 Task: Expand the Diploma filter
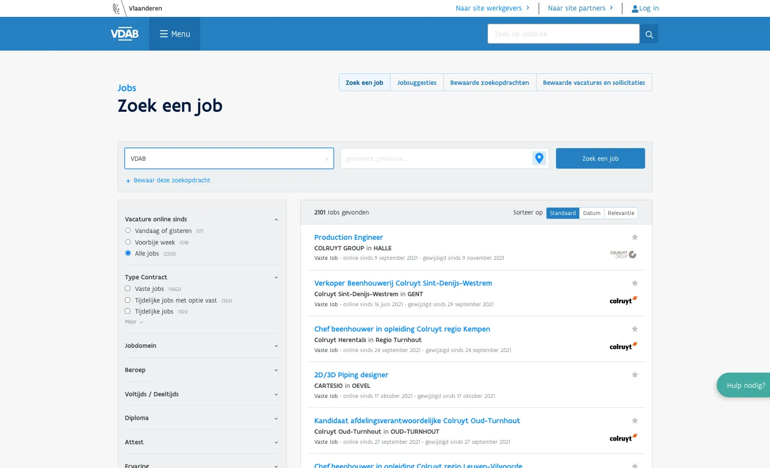coord(202,418)
